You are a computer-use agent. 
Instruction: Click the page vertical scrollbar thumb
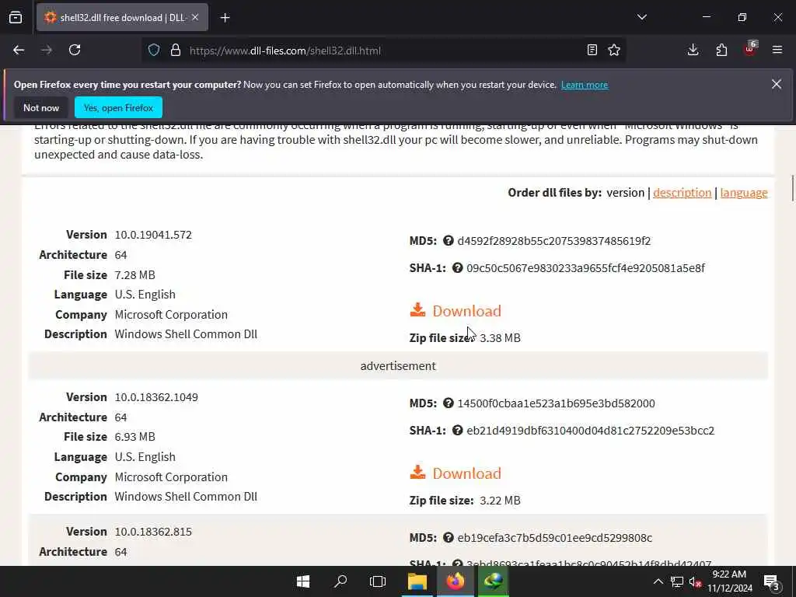792,188
